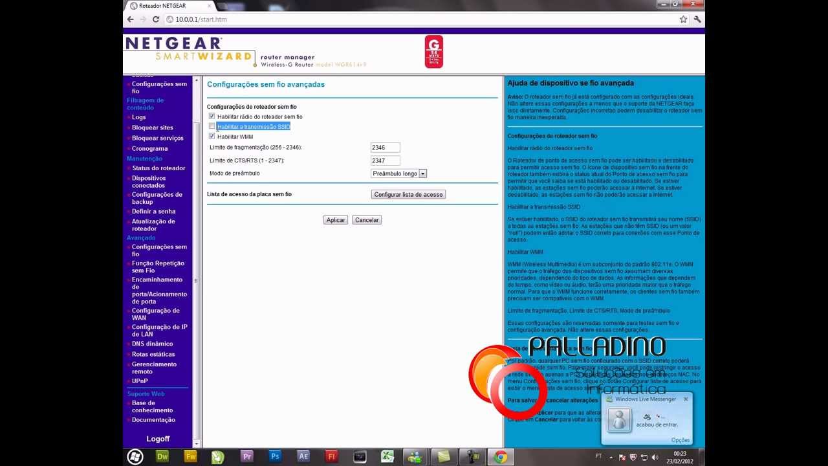The width and height of the screenshot is (828, 466).
Task: Uncheck Habilitar WMM
Action: click(212, 137)
